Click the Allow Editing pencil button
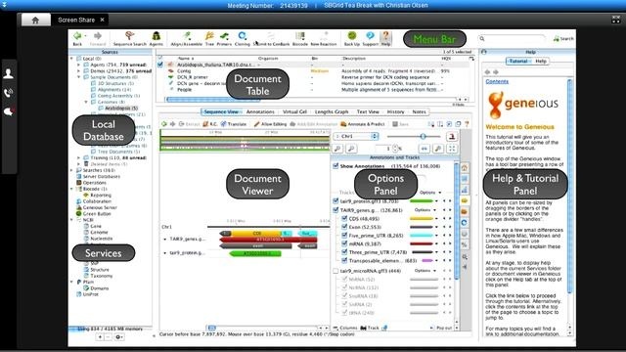The height and width of the screenshot is (352, 626). coord(270,124)
